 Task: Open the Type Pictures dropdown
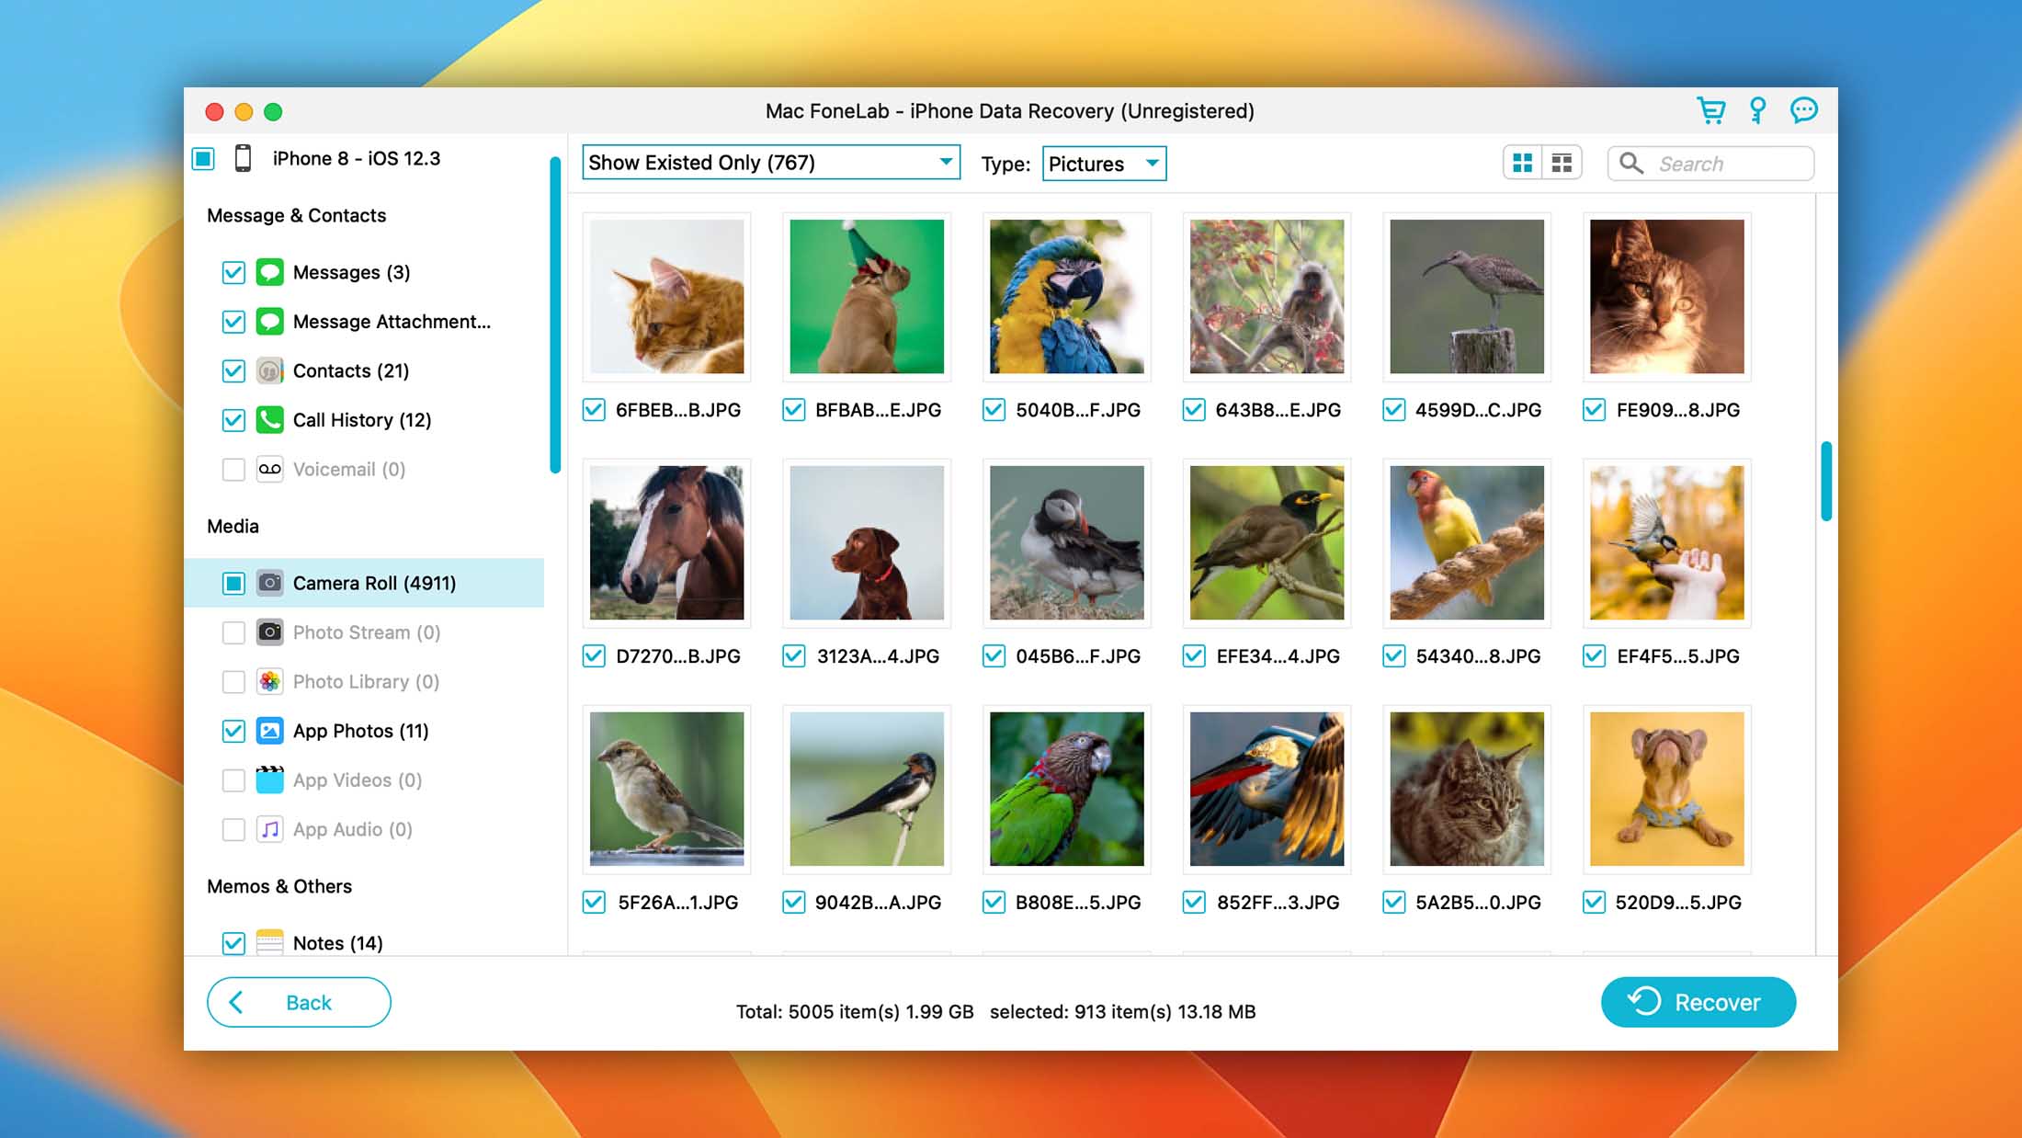click(1104, 164)
